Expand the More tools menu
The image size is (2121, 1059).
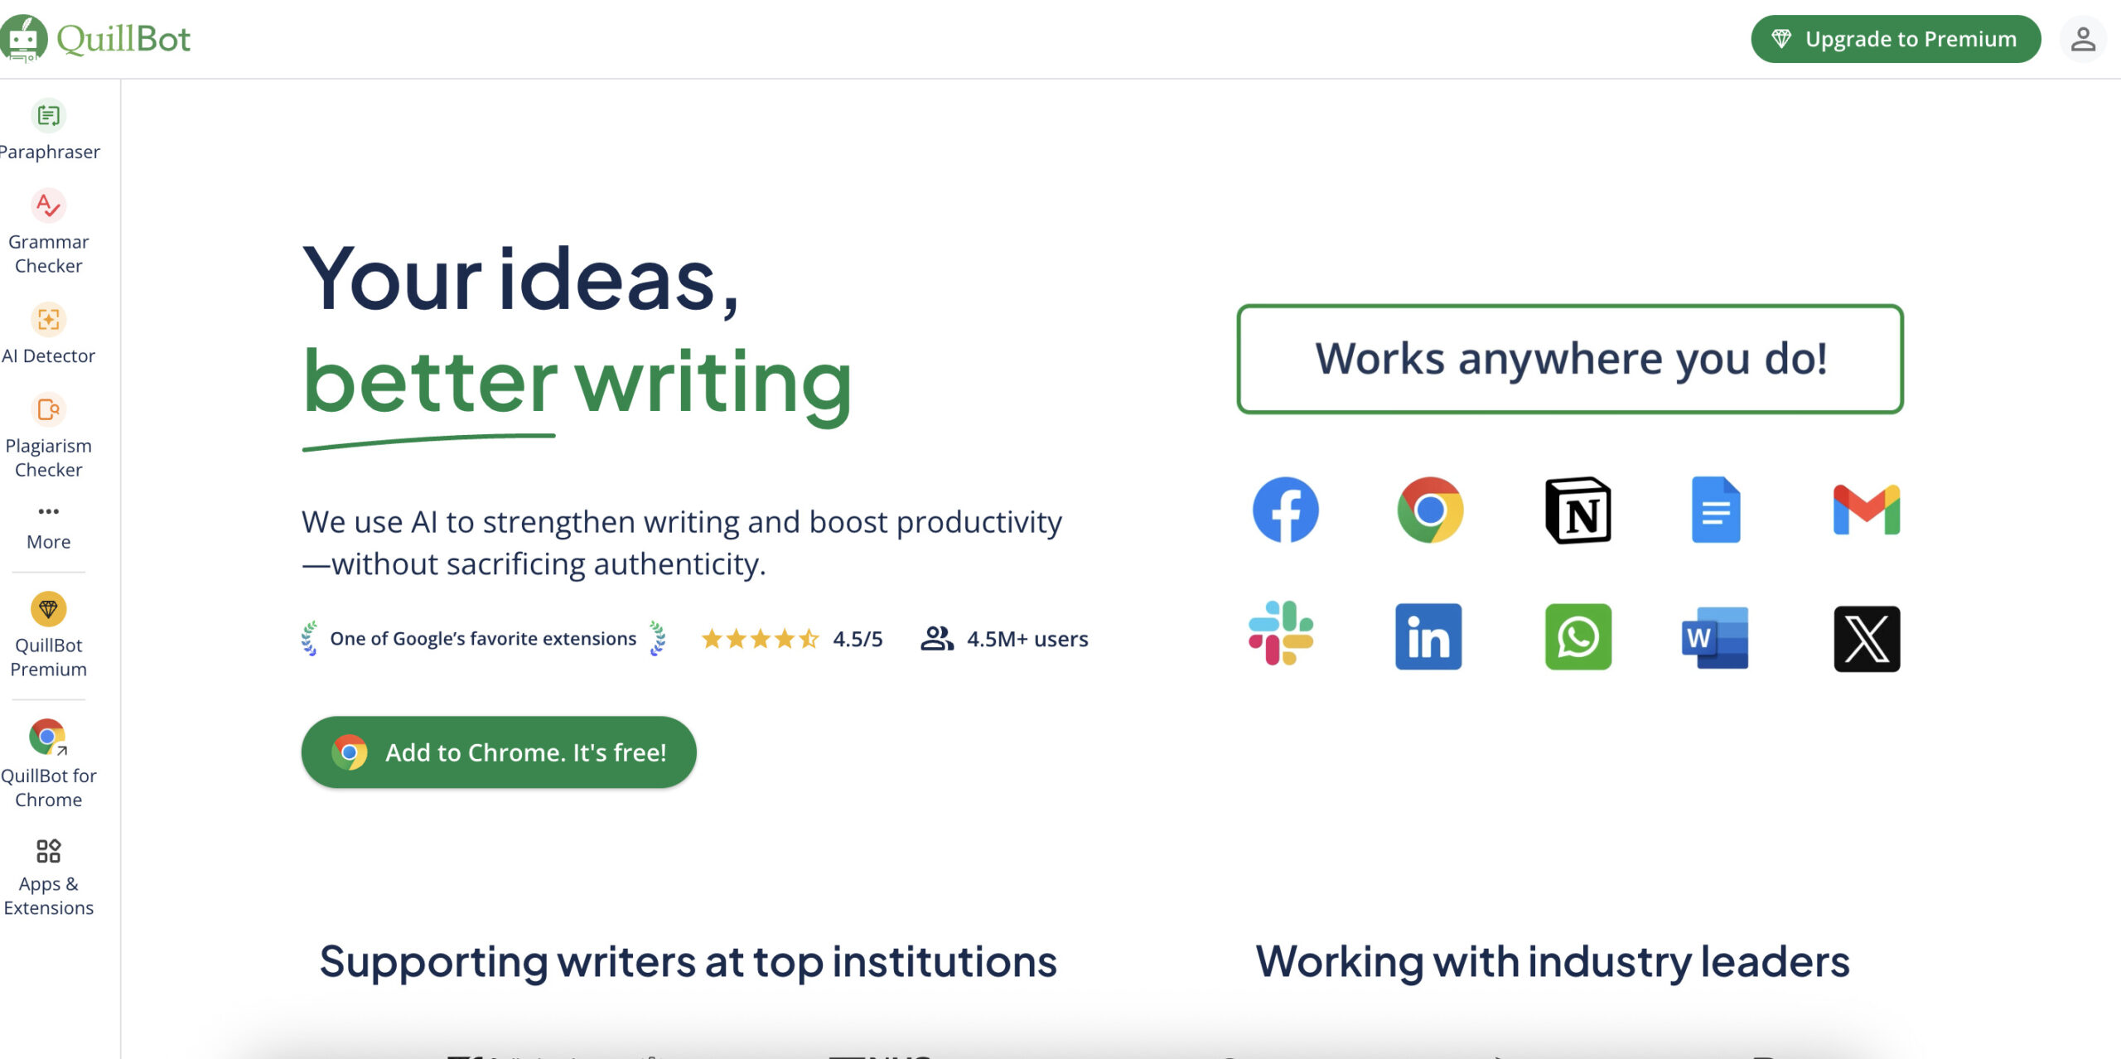(x=48, y=511)
